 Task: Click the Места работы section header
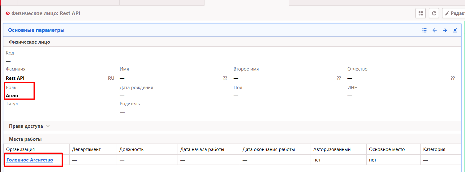(25, 139)
